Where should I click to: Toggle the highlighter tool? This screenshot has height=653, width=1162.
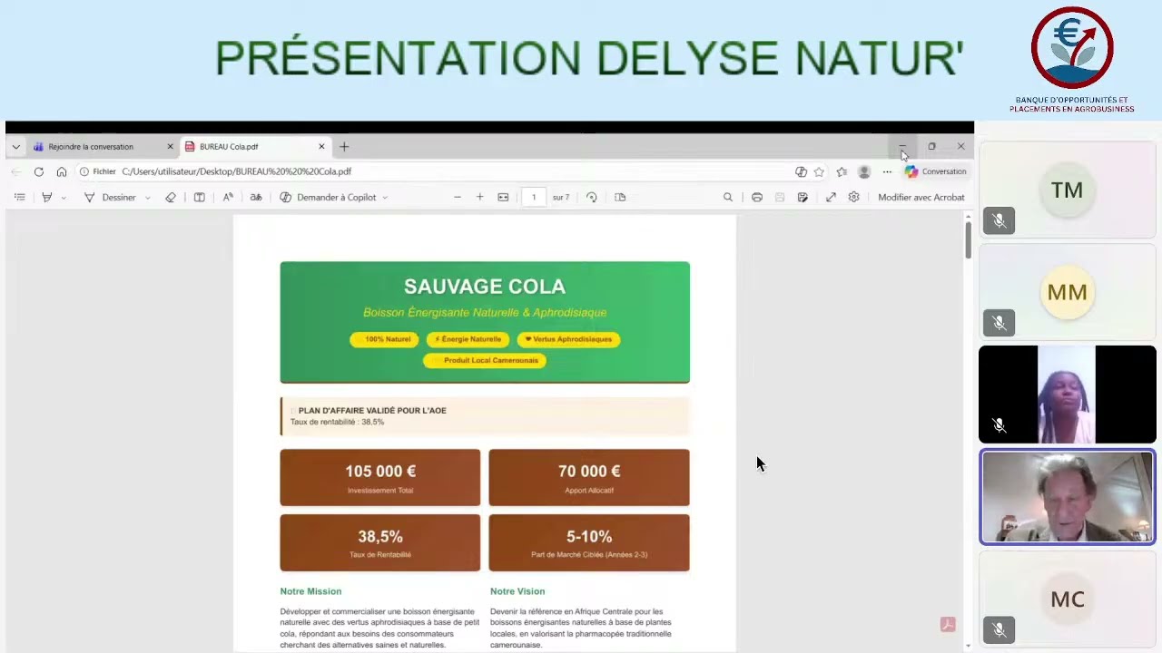point(46,197)
